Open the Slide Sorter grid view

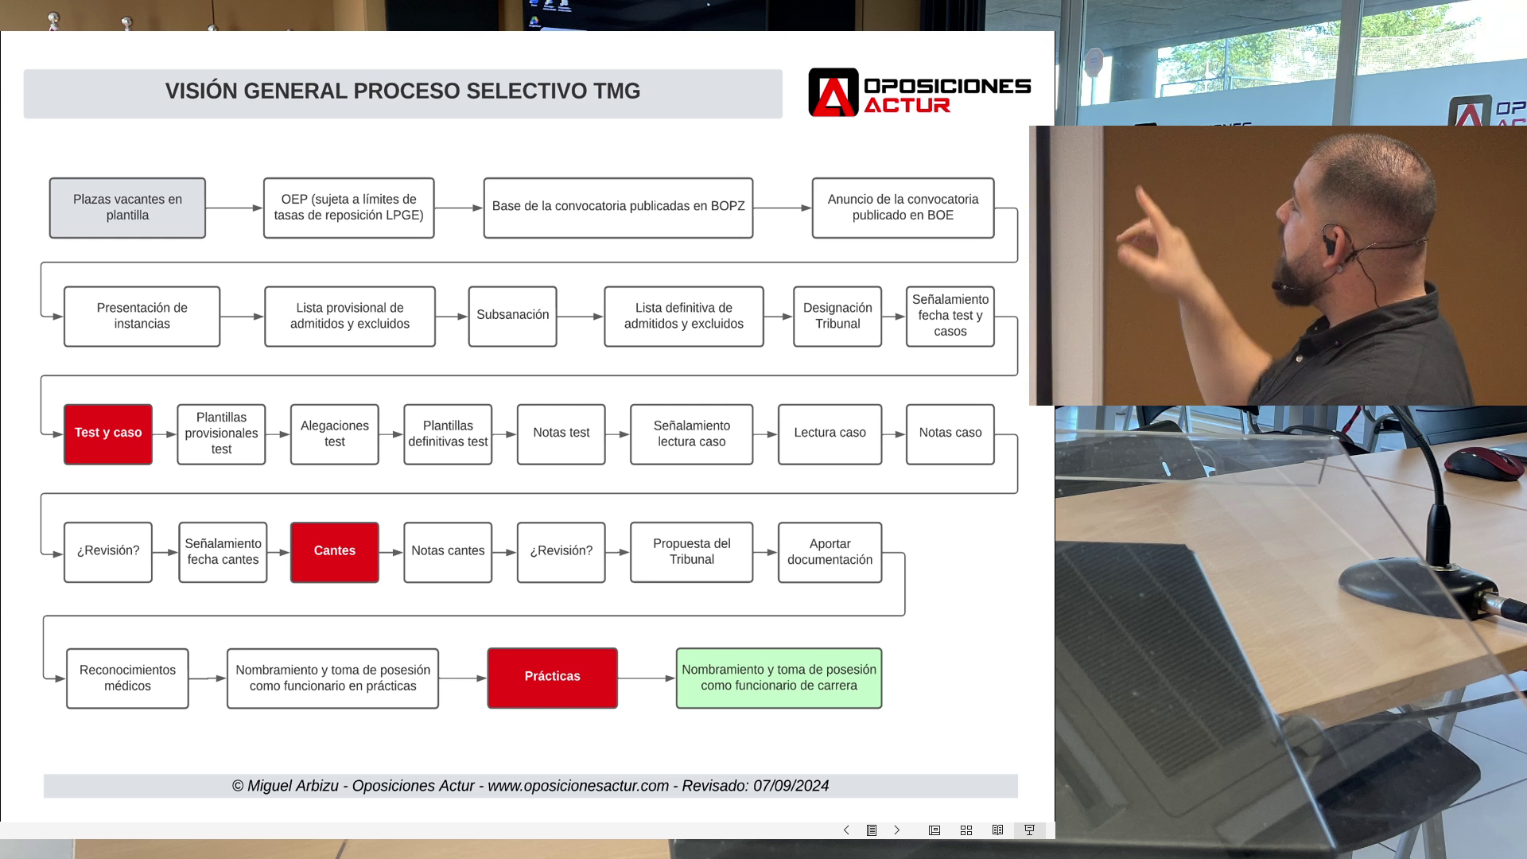[x=966, y=830]
